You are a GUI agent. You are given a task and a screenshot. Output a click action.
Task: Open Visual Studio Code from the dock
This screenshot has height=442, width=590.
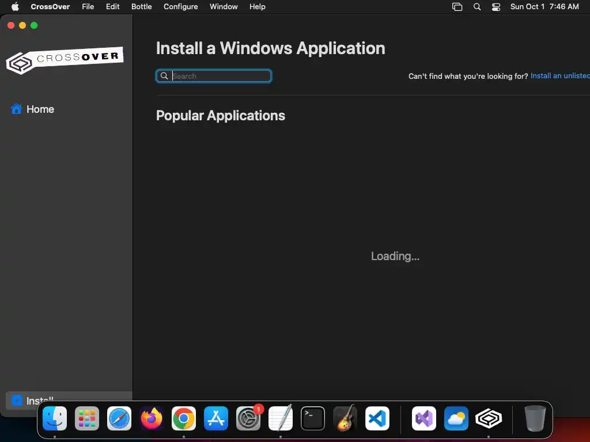[377, 418]
